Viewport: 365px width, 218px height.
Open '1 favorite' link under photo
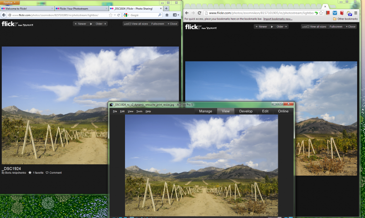[38, 173]
